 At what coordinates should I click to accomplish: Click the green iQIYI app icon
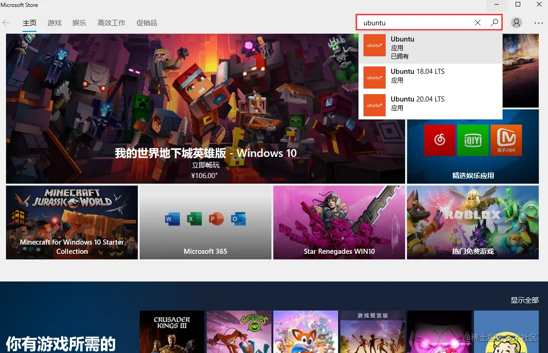click(473, 140)
